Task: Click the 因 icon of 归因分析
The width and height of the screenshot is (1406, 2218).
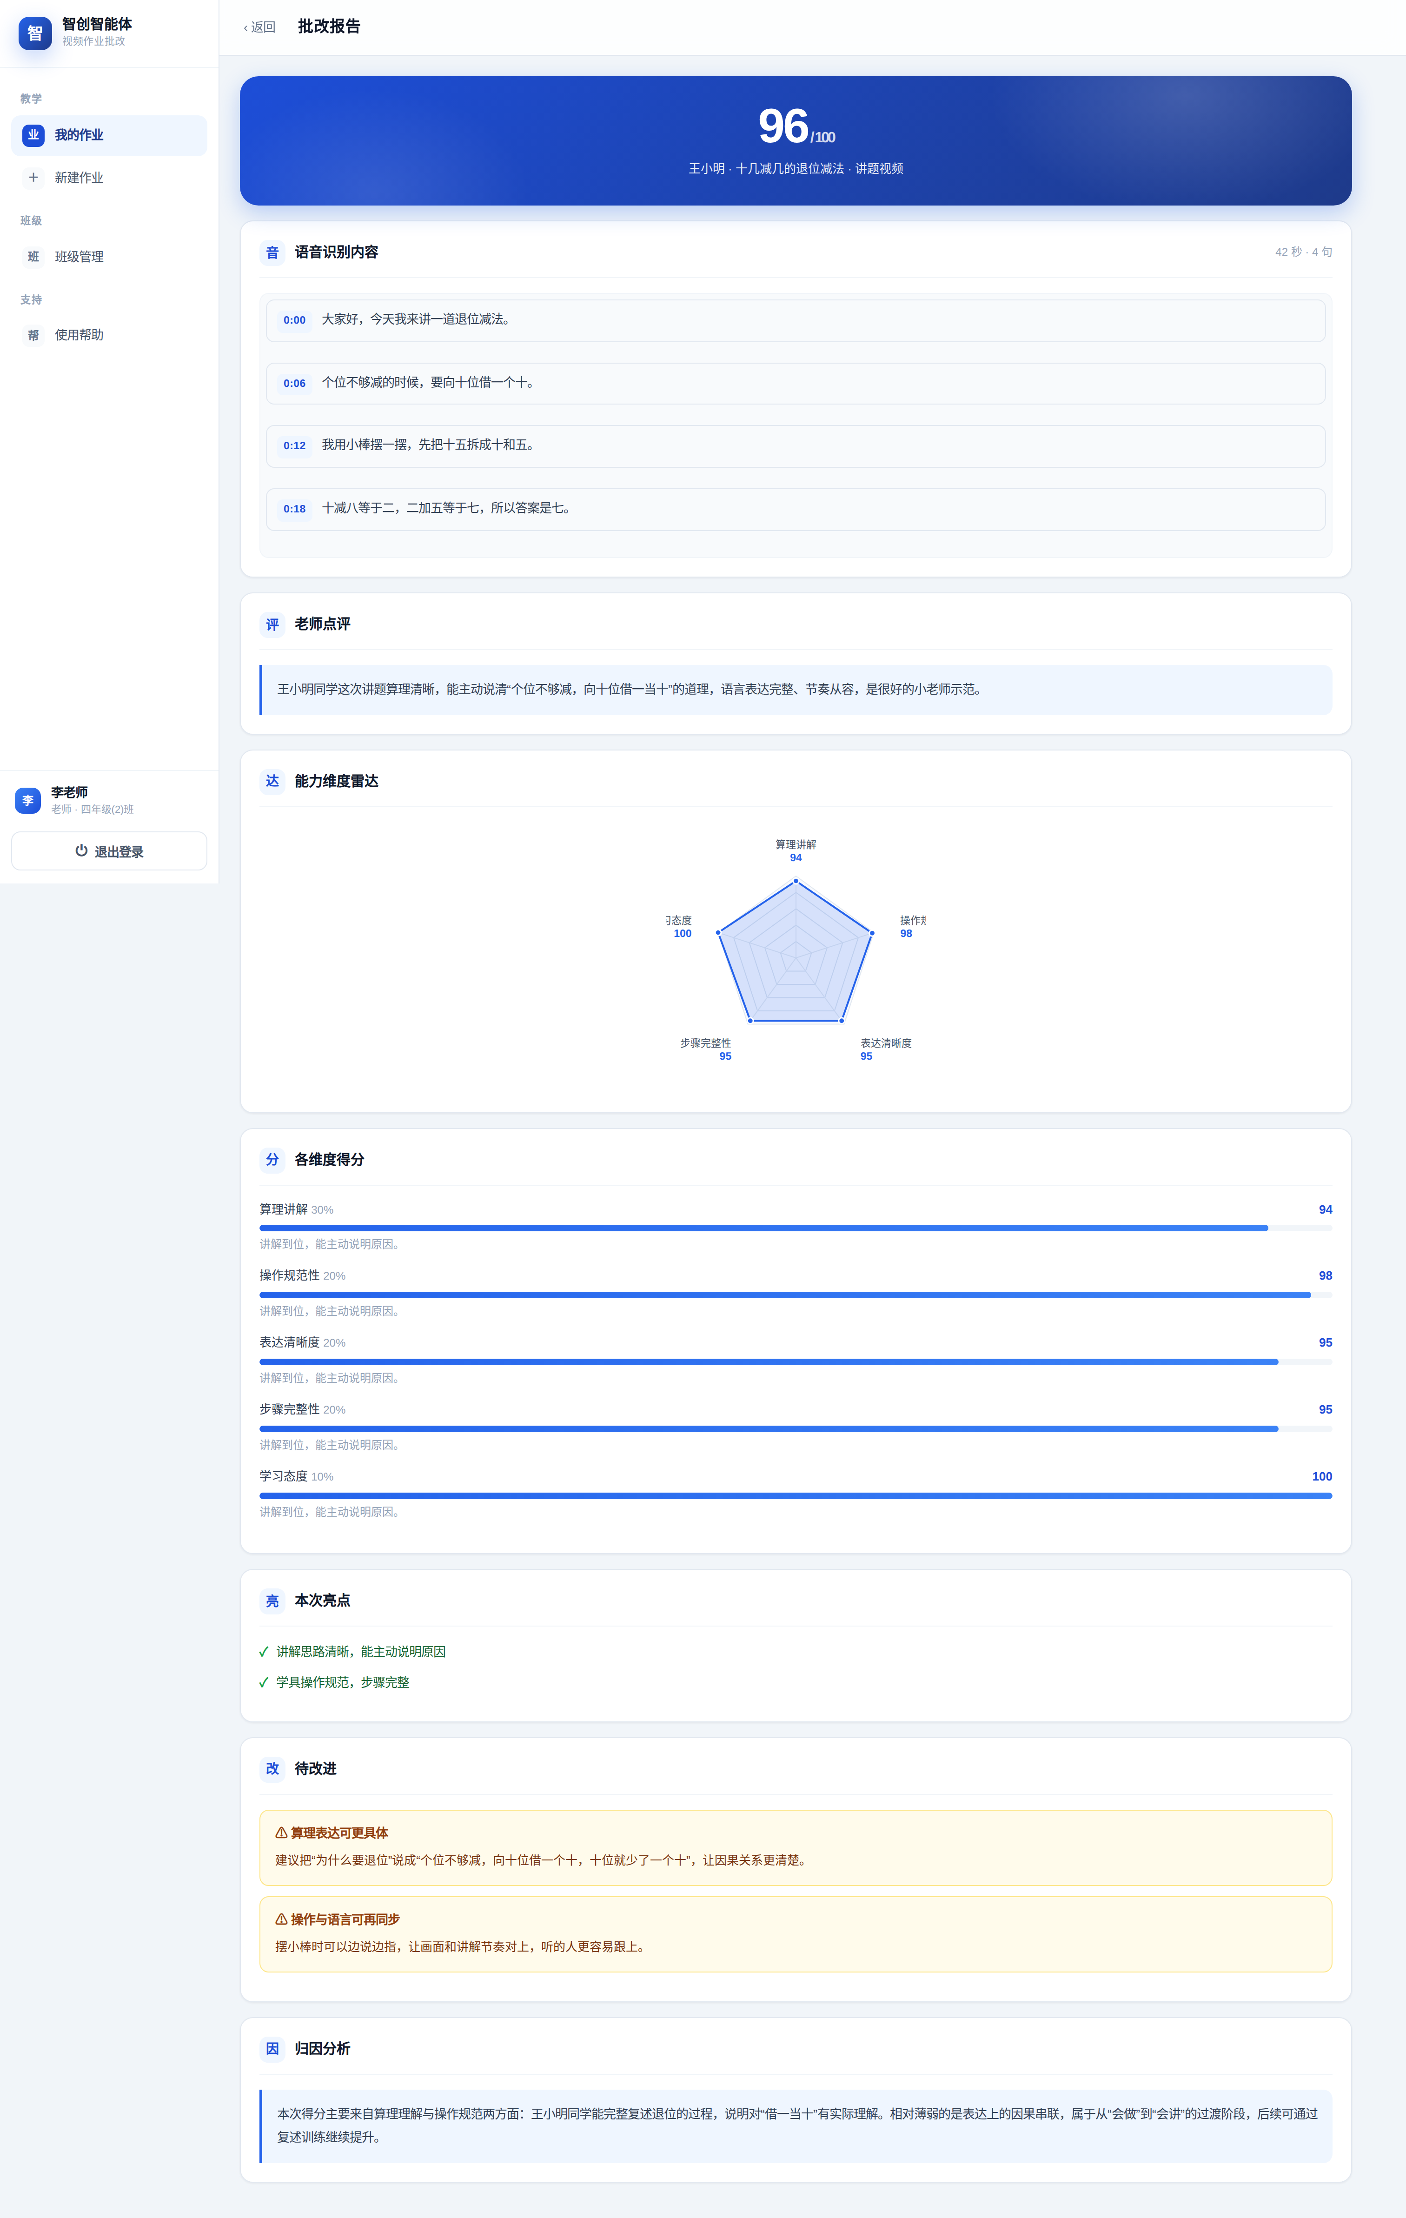Action: (272, 2049)
